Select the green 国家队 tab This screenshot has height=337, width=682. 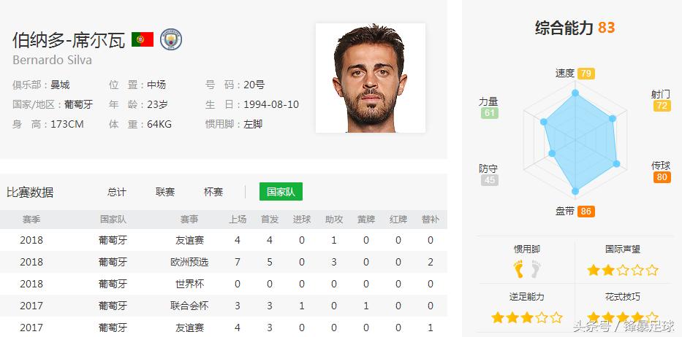[x=281, y=192]
